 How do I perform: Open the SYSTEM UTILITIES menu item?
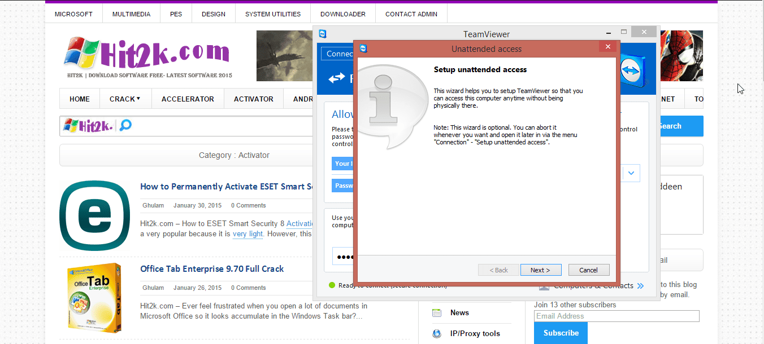273,14
